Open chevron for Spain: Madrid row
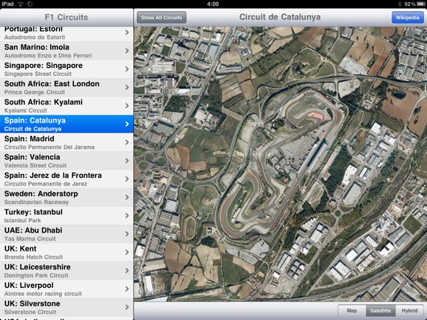The width and height of the screenshot is (427, 320). (x=127, y=142)
